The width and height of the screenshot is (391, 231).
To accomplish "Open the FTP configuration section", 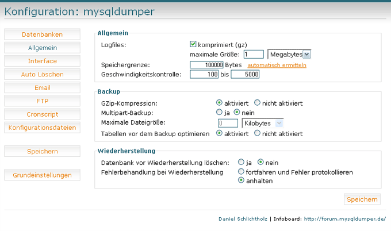I will pyautogui.click(x=42, y=101).
